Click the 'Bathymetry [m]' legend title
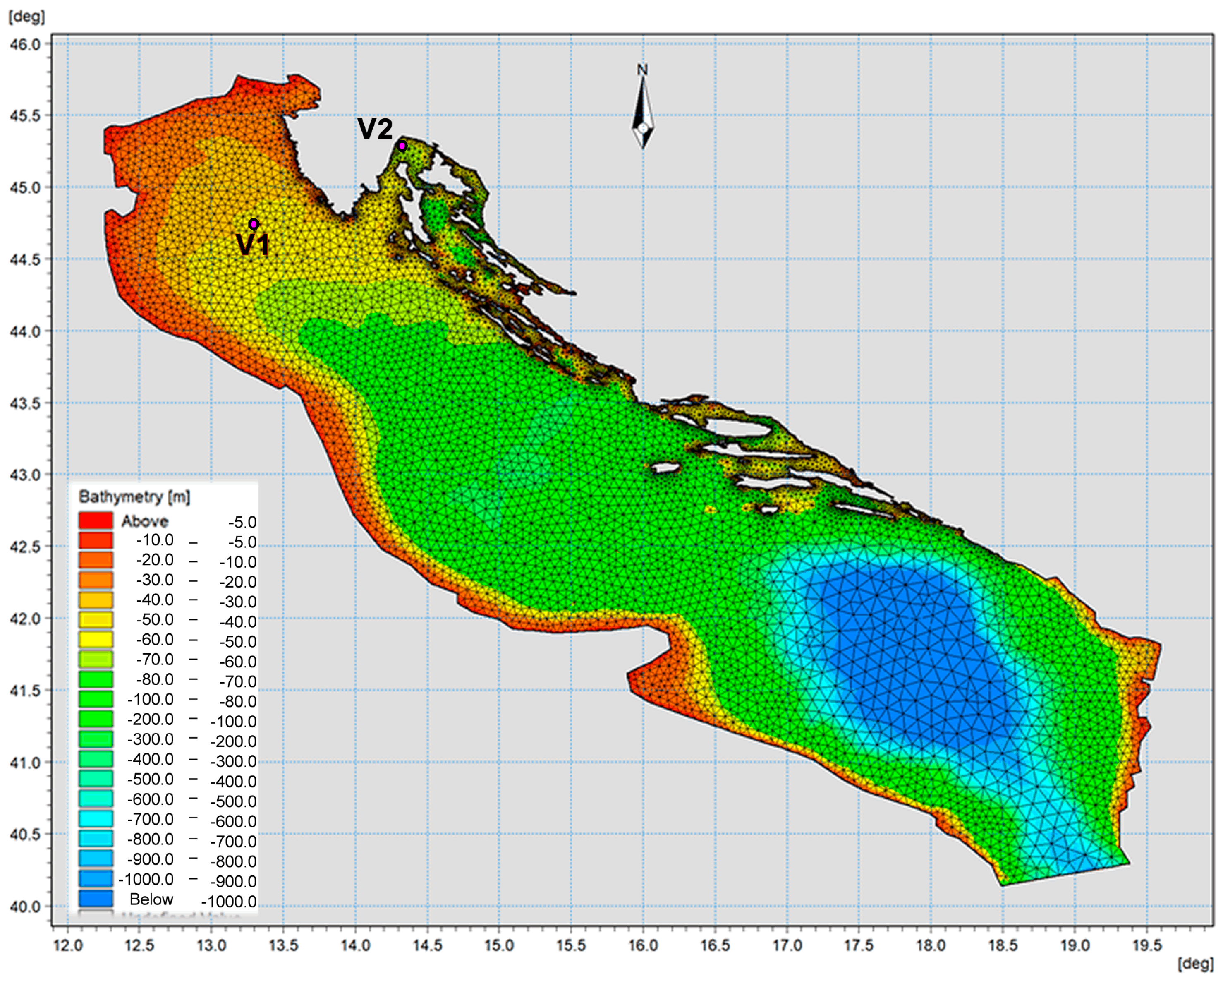Viewport: 1223px width, 981px height. click(134, 497)
